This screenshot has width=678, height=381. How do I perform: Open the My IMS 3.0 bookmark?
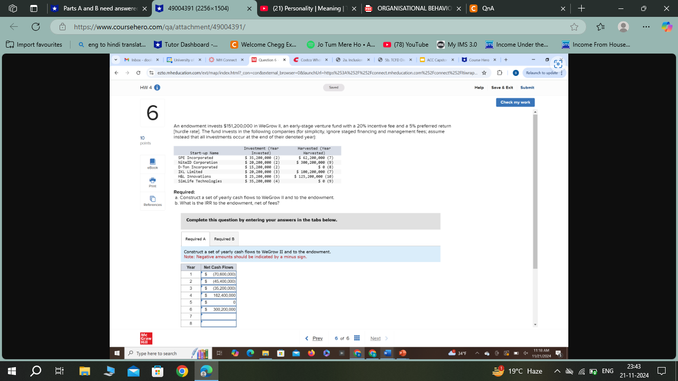[x=457, y=44]
